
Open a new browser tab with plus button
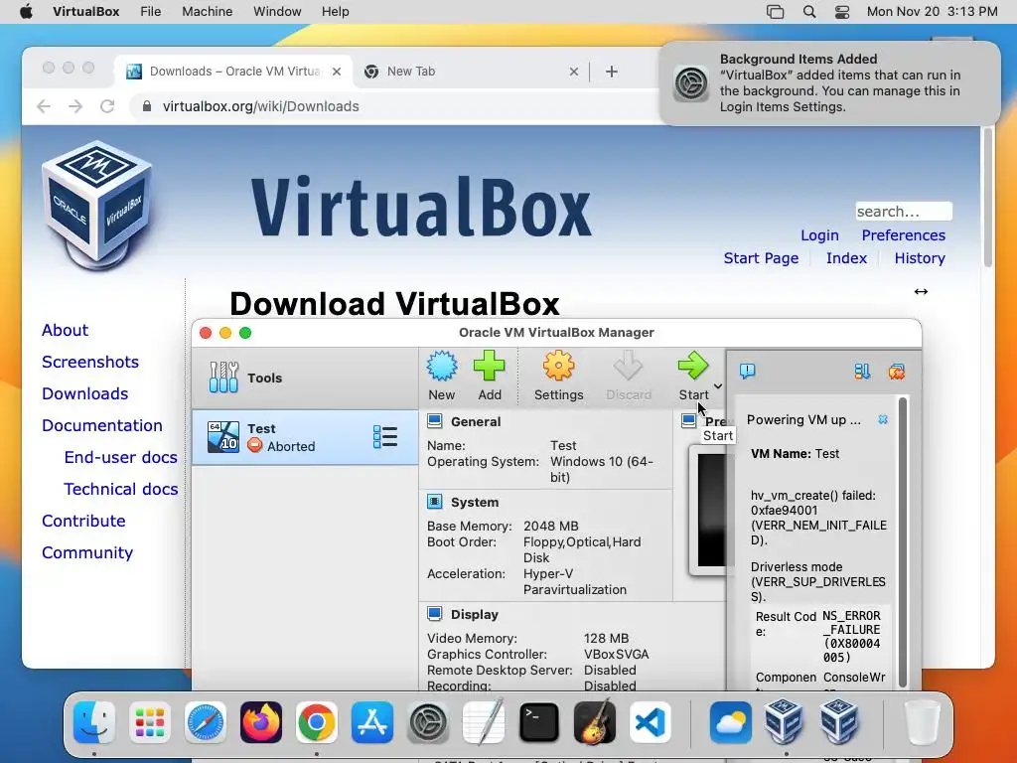click(612, 72)
